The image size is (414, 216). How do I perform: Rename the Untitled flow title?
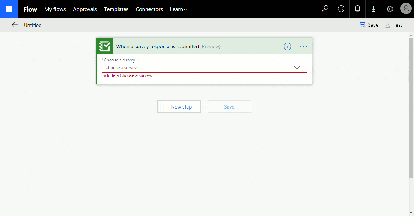pyautogui.click(x=32, y=25)
